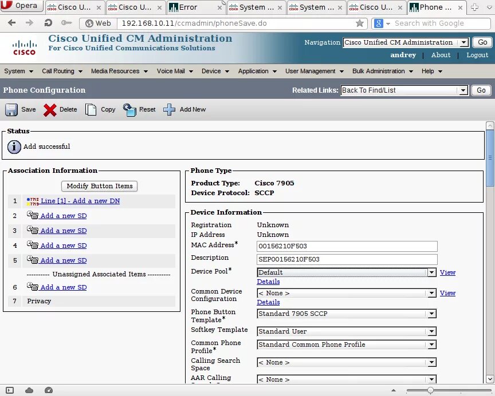Reload the page with refresh icon
495x396 pixels.
point(48,23)
